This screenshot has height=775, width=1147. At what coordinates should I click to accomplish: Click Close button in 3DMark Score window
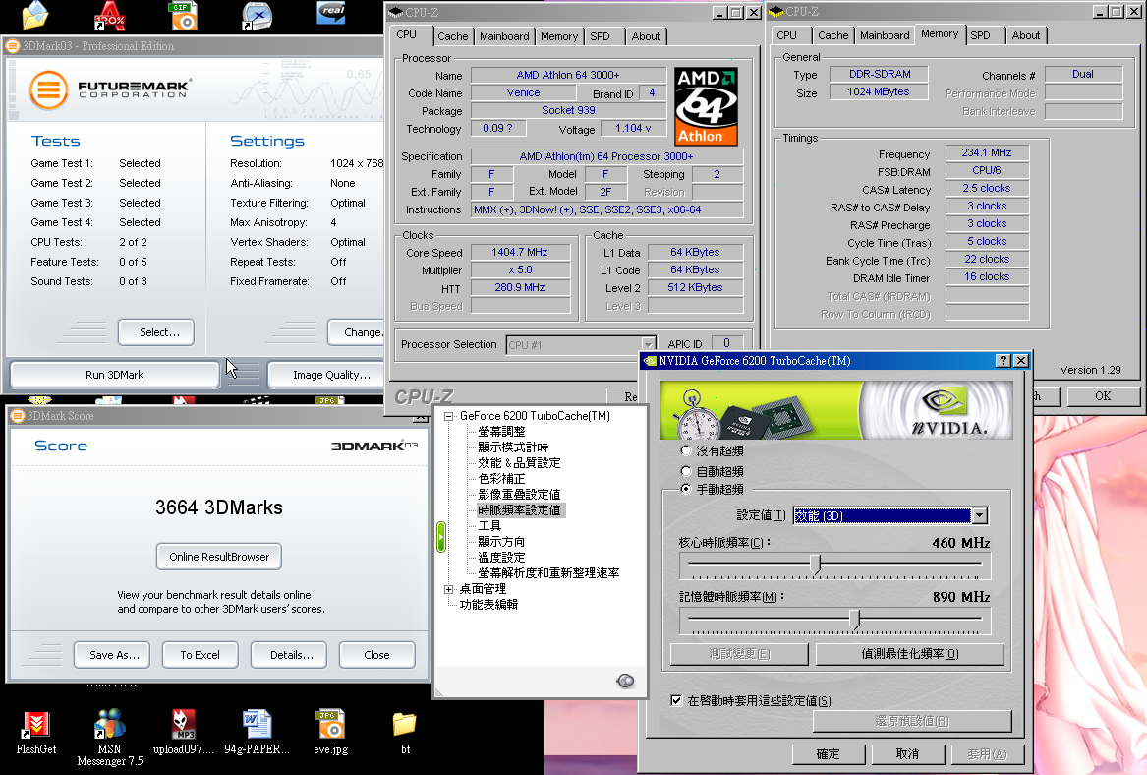[x=376, y=655]
